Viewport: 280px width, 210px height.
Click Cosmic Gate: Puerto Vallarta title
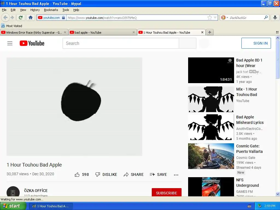[x=249, y=149]
